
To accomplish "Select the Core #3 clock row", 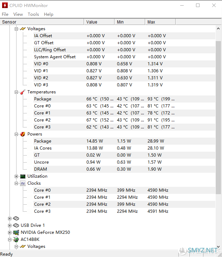I will point(124,211).
